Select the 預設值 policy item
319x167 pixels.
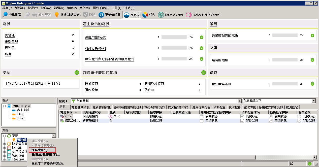tap(22, 140)
